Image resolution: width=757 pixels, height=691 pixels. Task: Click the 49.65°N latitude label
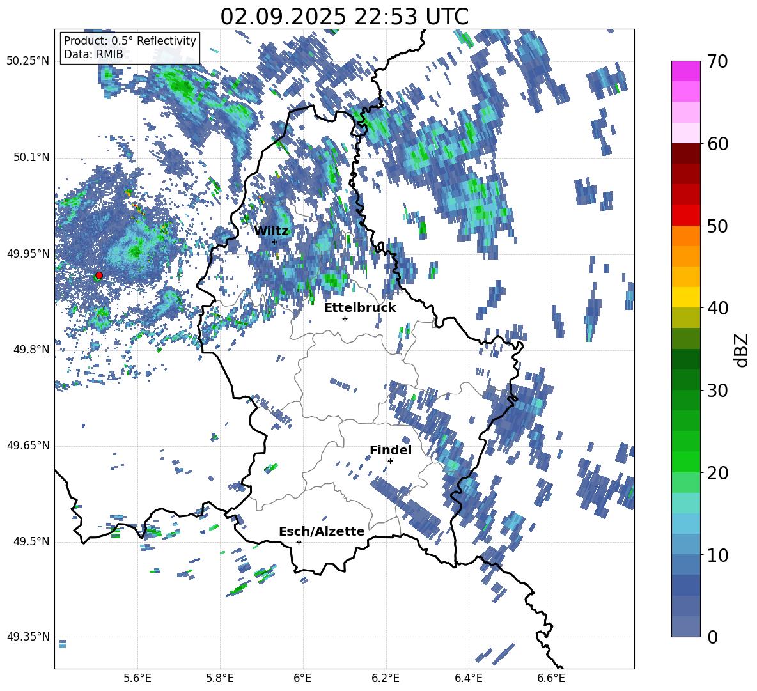tap(28, 446)
